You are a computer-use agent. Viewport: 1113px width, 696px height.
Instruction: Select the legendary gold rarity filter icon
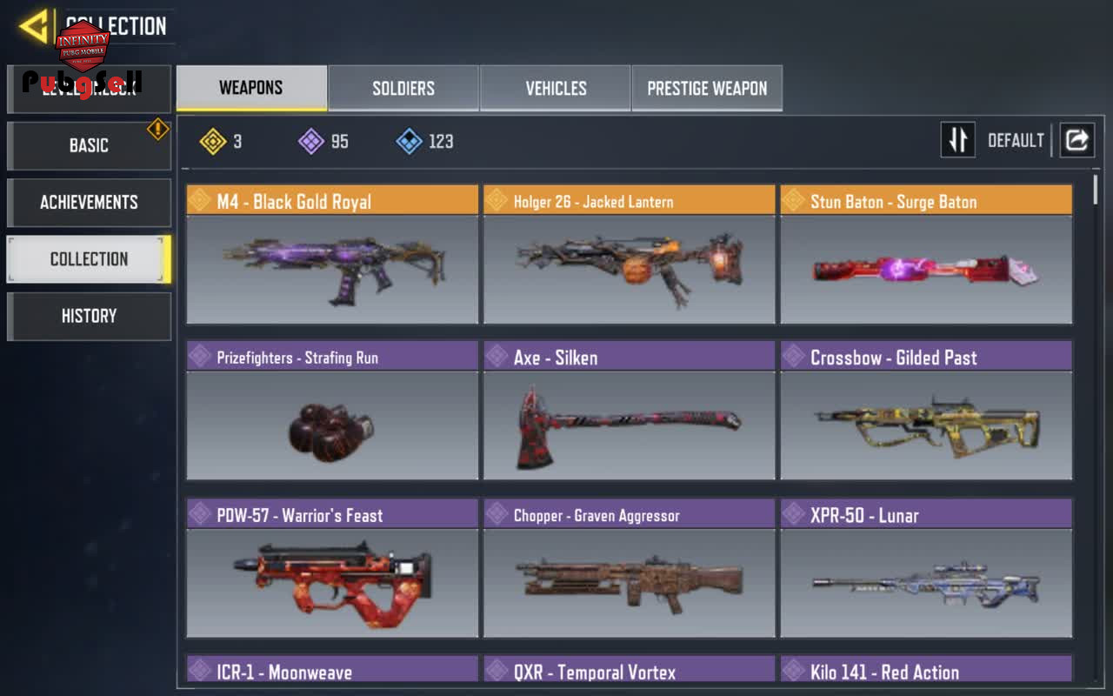pos(213,141)
